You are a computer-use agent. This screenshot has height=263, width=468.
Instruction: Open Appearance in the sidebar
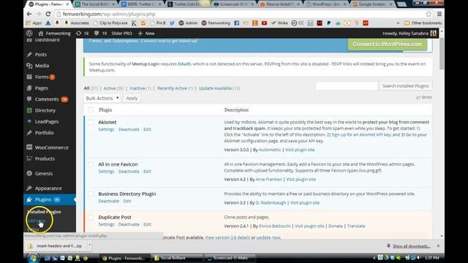pos(48,188)
